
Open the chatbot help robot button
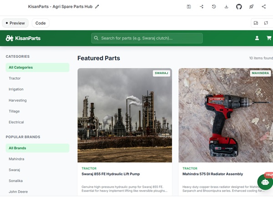click(265, 182)
